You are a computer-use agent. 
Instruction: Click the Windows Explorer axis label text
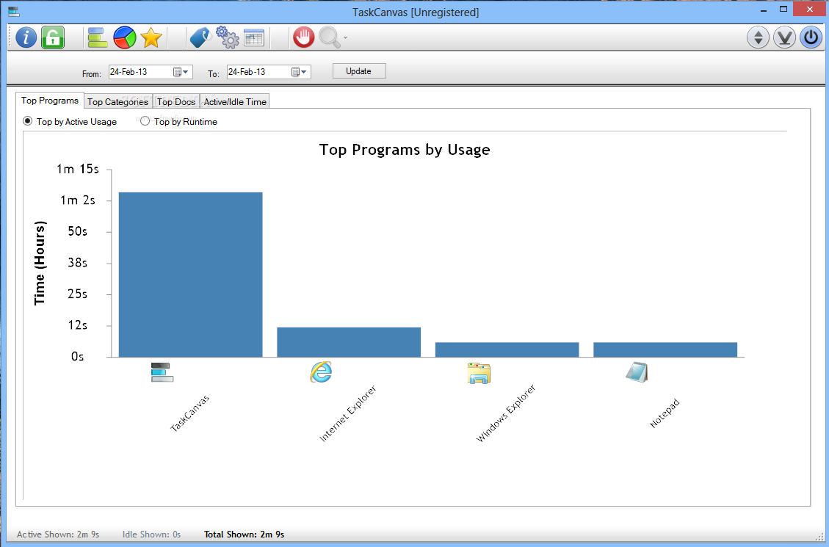506,413
